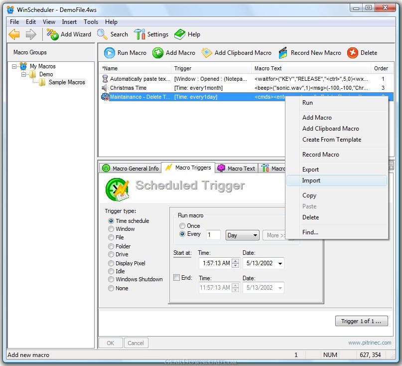Screen dimensions: 402x366
Task: Collapse the My Macros tree node
Action: (x=14, y=66)
